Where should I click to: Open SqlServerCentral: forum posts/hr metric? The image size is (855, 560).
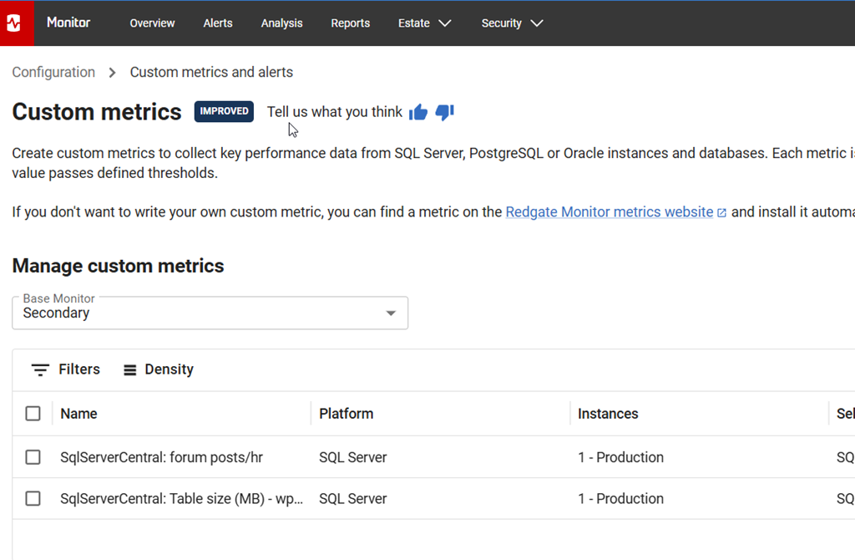(161, 457)
